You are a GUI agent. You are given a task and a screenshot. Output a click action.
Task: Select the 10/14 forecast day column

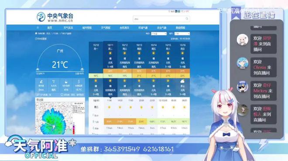pos(154,69)
